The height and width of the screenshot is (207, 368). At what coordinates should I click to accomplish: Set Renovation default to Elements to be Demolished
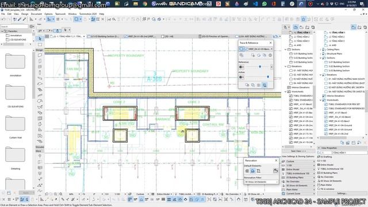point(252,171)
